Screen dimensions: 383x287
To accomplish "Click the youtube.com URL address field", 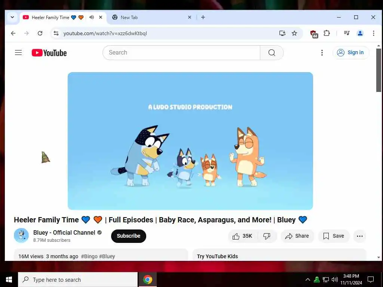I will (x=169, y=33).
